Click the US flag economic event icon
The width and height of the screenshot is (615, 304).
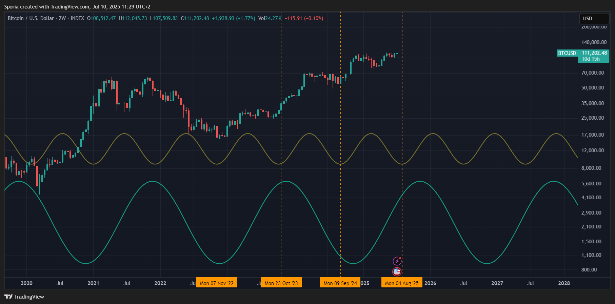coord(397,271)
